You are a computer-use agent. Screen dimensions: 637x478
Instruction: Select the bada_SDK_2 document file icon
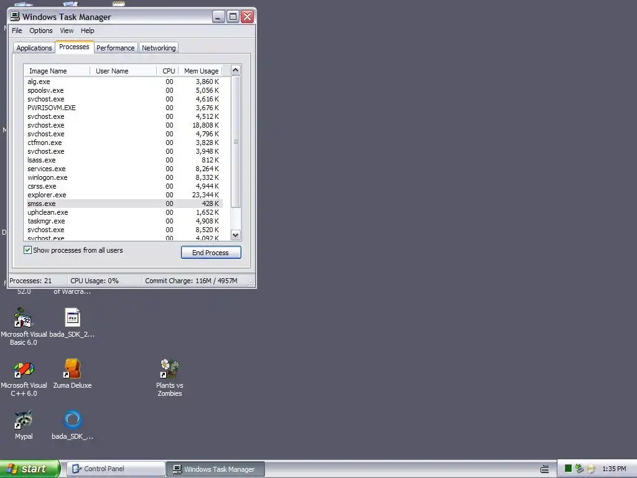point(72,317)
